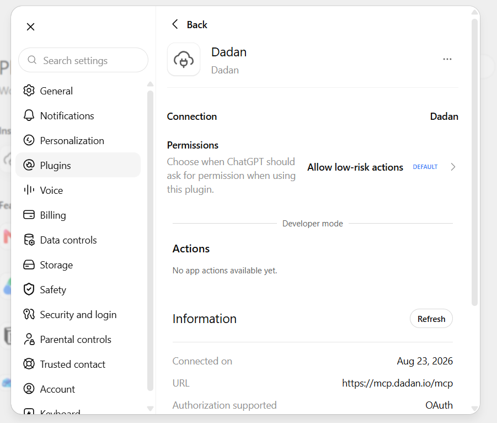The height and width of the screenshot is (423, 497).
Task: Click the General gear icon
Action: pyautogui.click(x=29, y=91)
